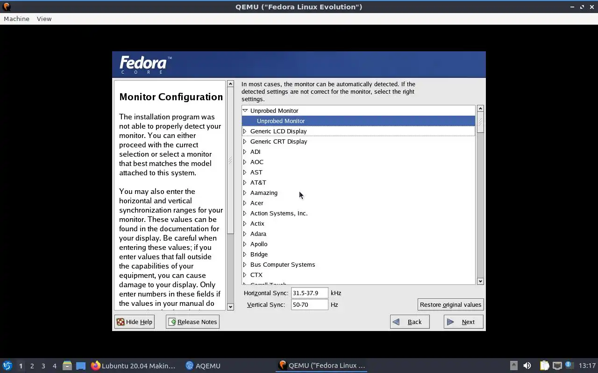The image size is (598, 373).
Task: Click the network tray icon
Action: [557, 366]
